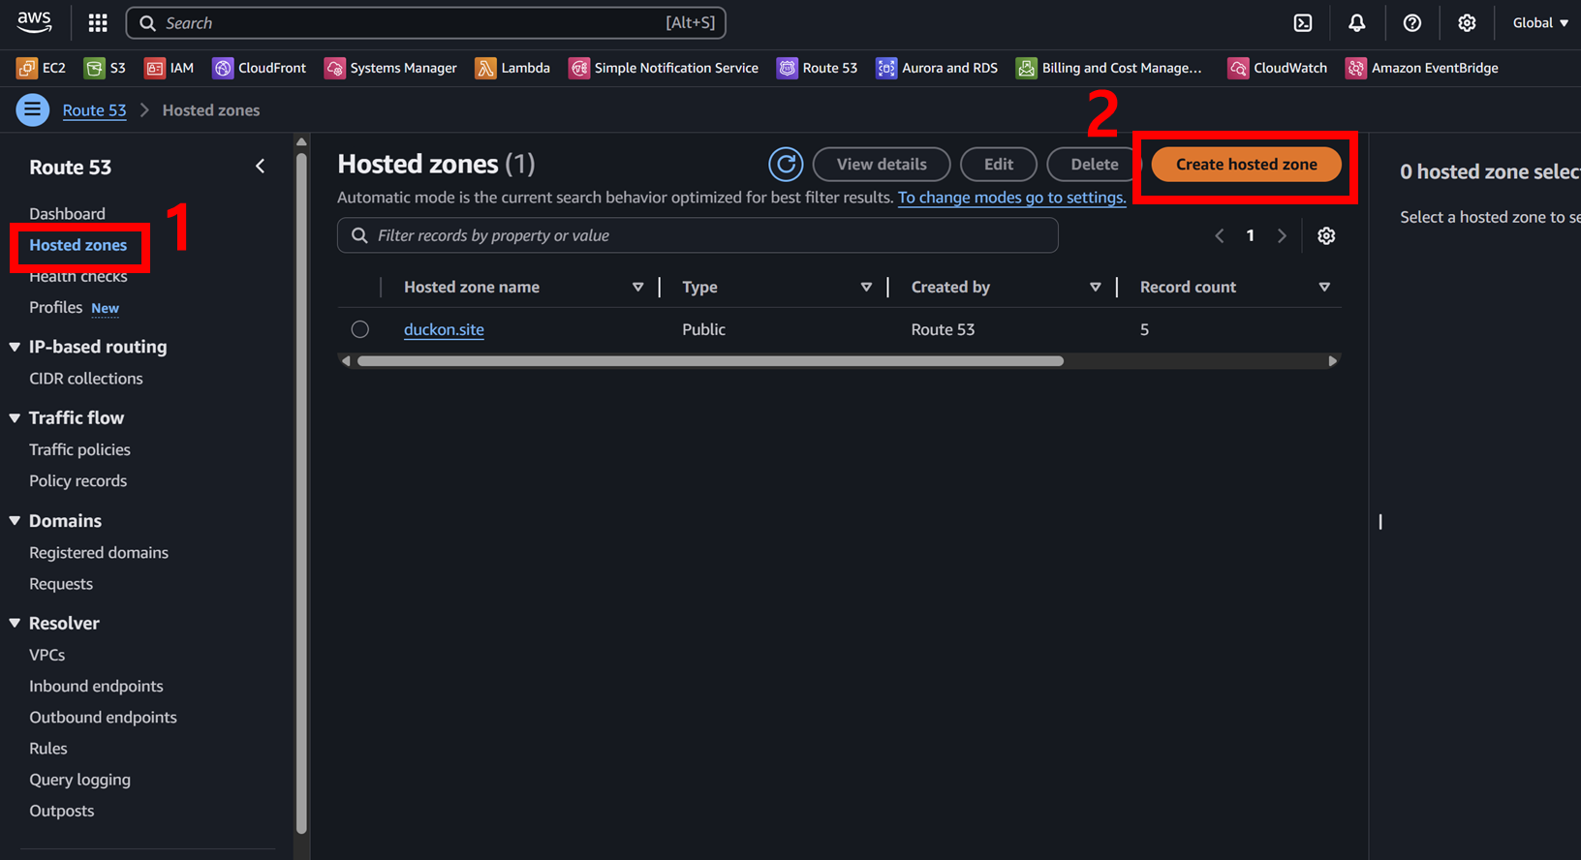
Task: Click the Delete button
Action: [1094, 165]
